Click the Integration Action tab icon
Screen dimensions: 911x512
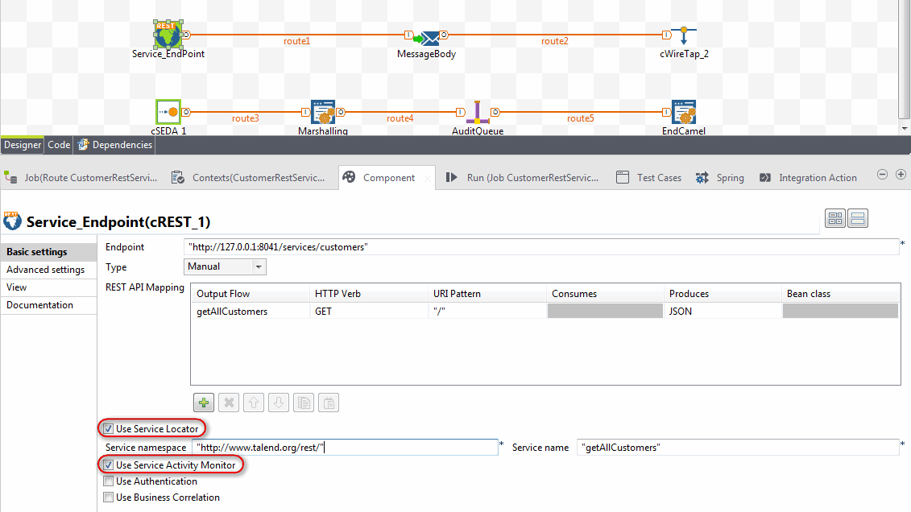[765, 178]
